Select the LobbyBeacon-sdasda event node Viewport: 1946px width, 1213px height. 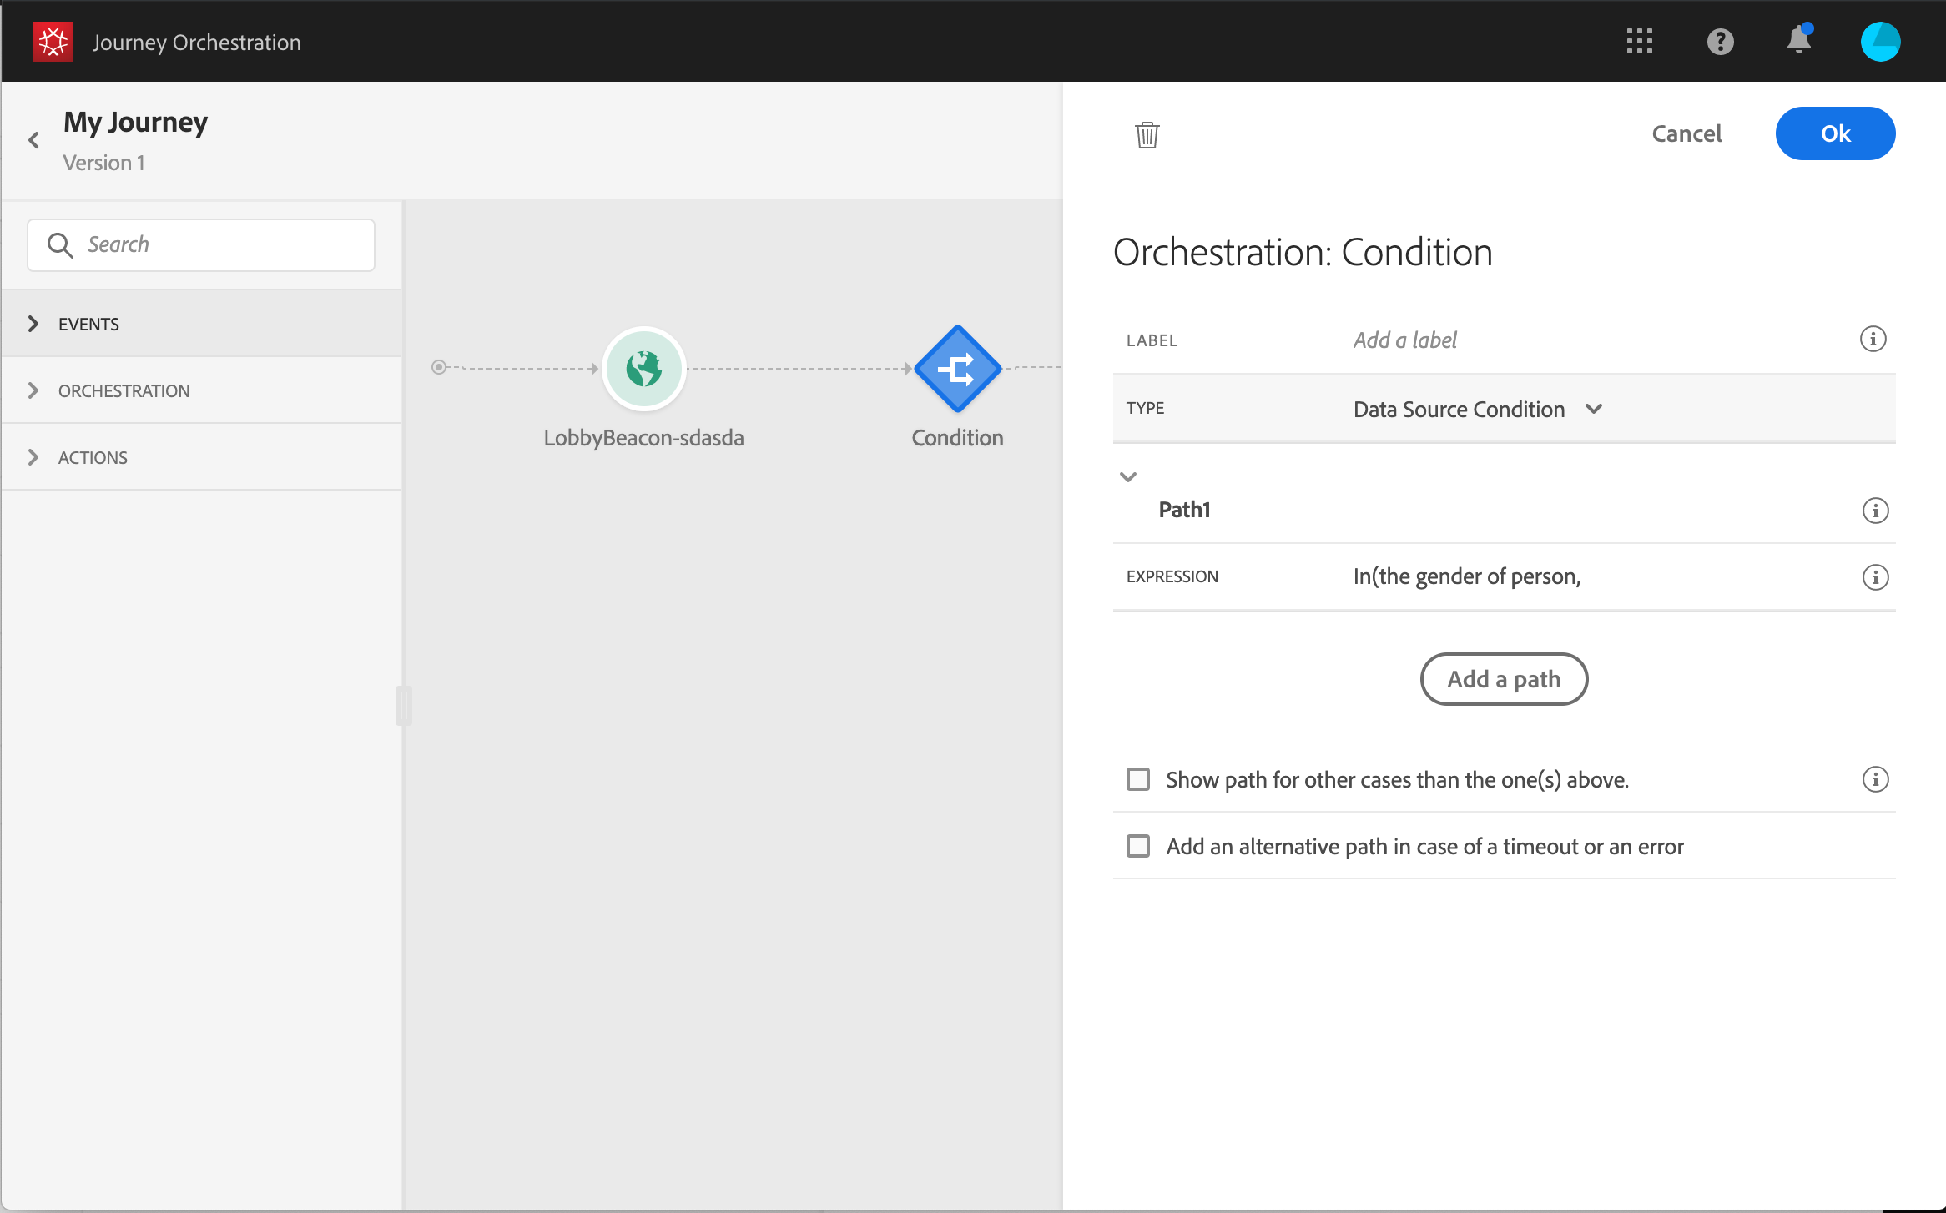pyautogui.click(x=643, y=369)
